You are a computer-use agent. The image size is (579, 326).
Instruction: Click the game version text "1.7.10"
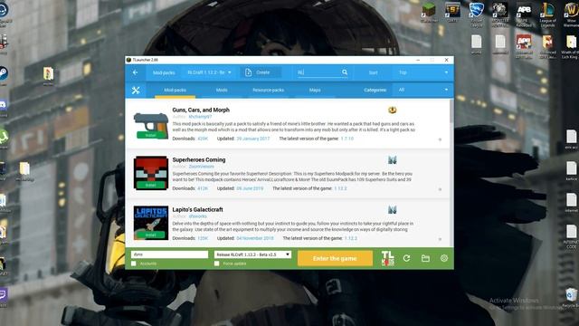[346, 139]
